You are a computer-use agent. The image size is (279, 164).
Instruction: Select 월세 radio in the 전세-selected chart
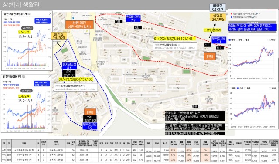pos(246,88)
